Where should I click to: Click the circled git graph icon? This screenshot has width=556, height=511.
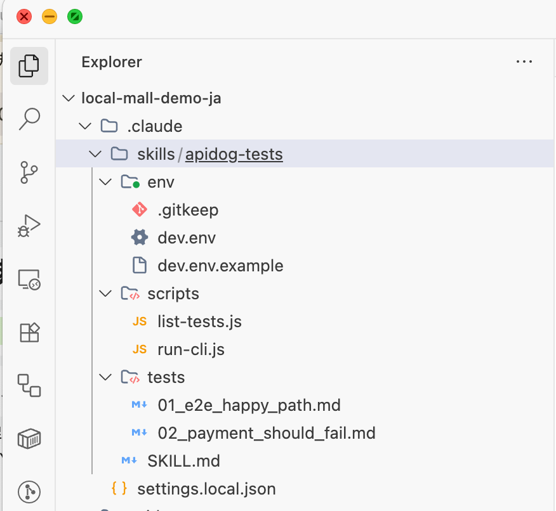pyautogui.click(x=29, y=492)
